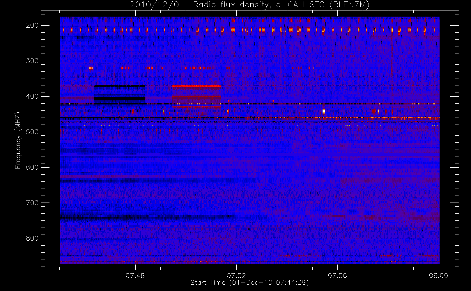Click the 08:00 time tick label
Image resolution: width=471 pixels, height=291 pixels.
coord(439,276)
